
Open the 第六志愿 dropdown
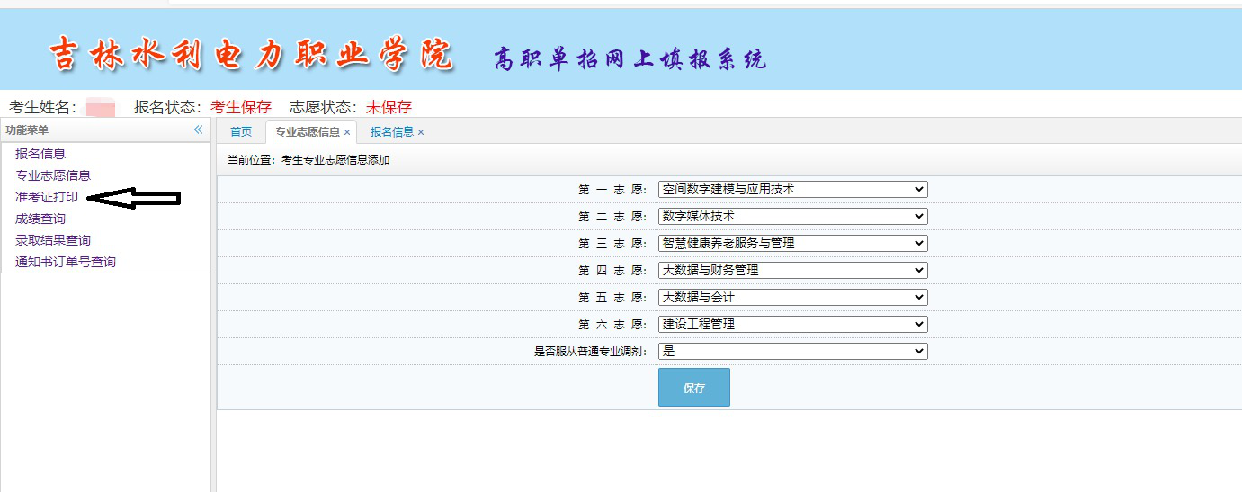click(792, 324)
